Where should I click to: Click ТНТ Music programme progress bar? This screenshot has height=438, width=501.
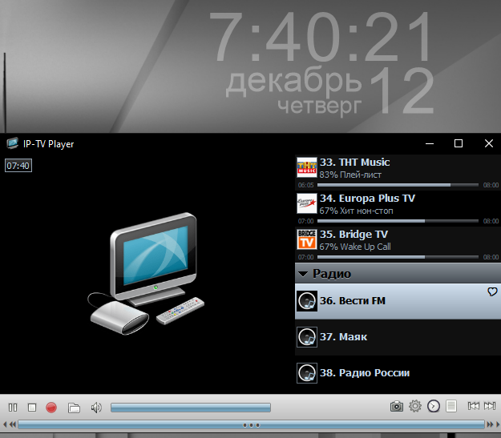click(398, 185)
